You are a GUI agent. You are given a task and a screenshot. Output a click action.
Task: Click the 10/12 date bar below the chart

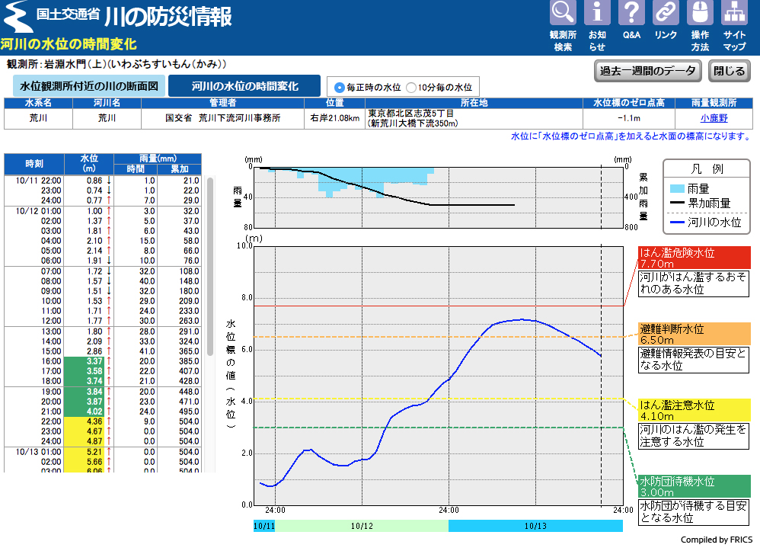tap(362, 526)
